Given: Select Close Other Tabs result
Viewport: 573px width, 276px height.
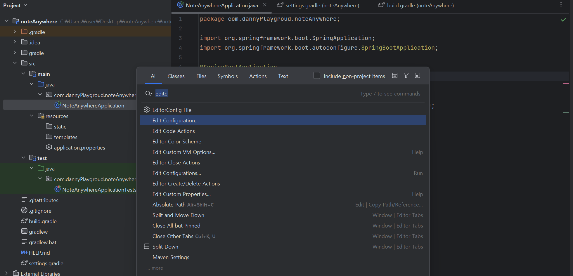Looking at the screenshot, I should [283, 236].
